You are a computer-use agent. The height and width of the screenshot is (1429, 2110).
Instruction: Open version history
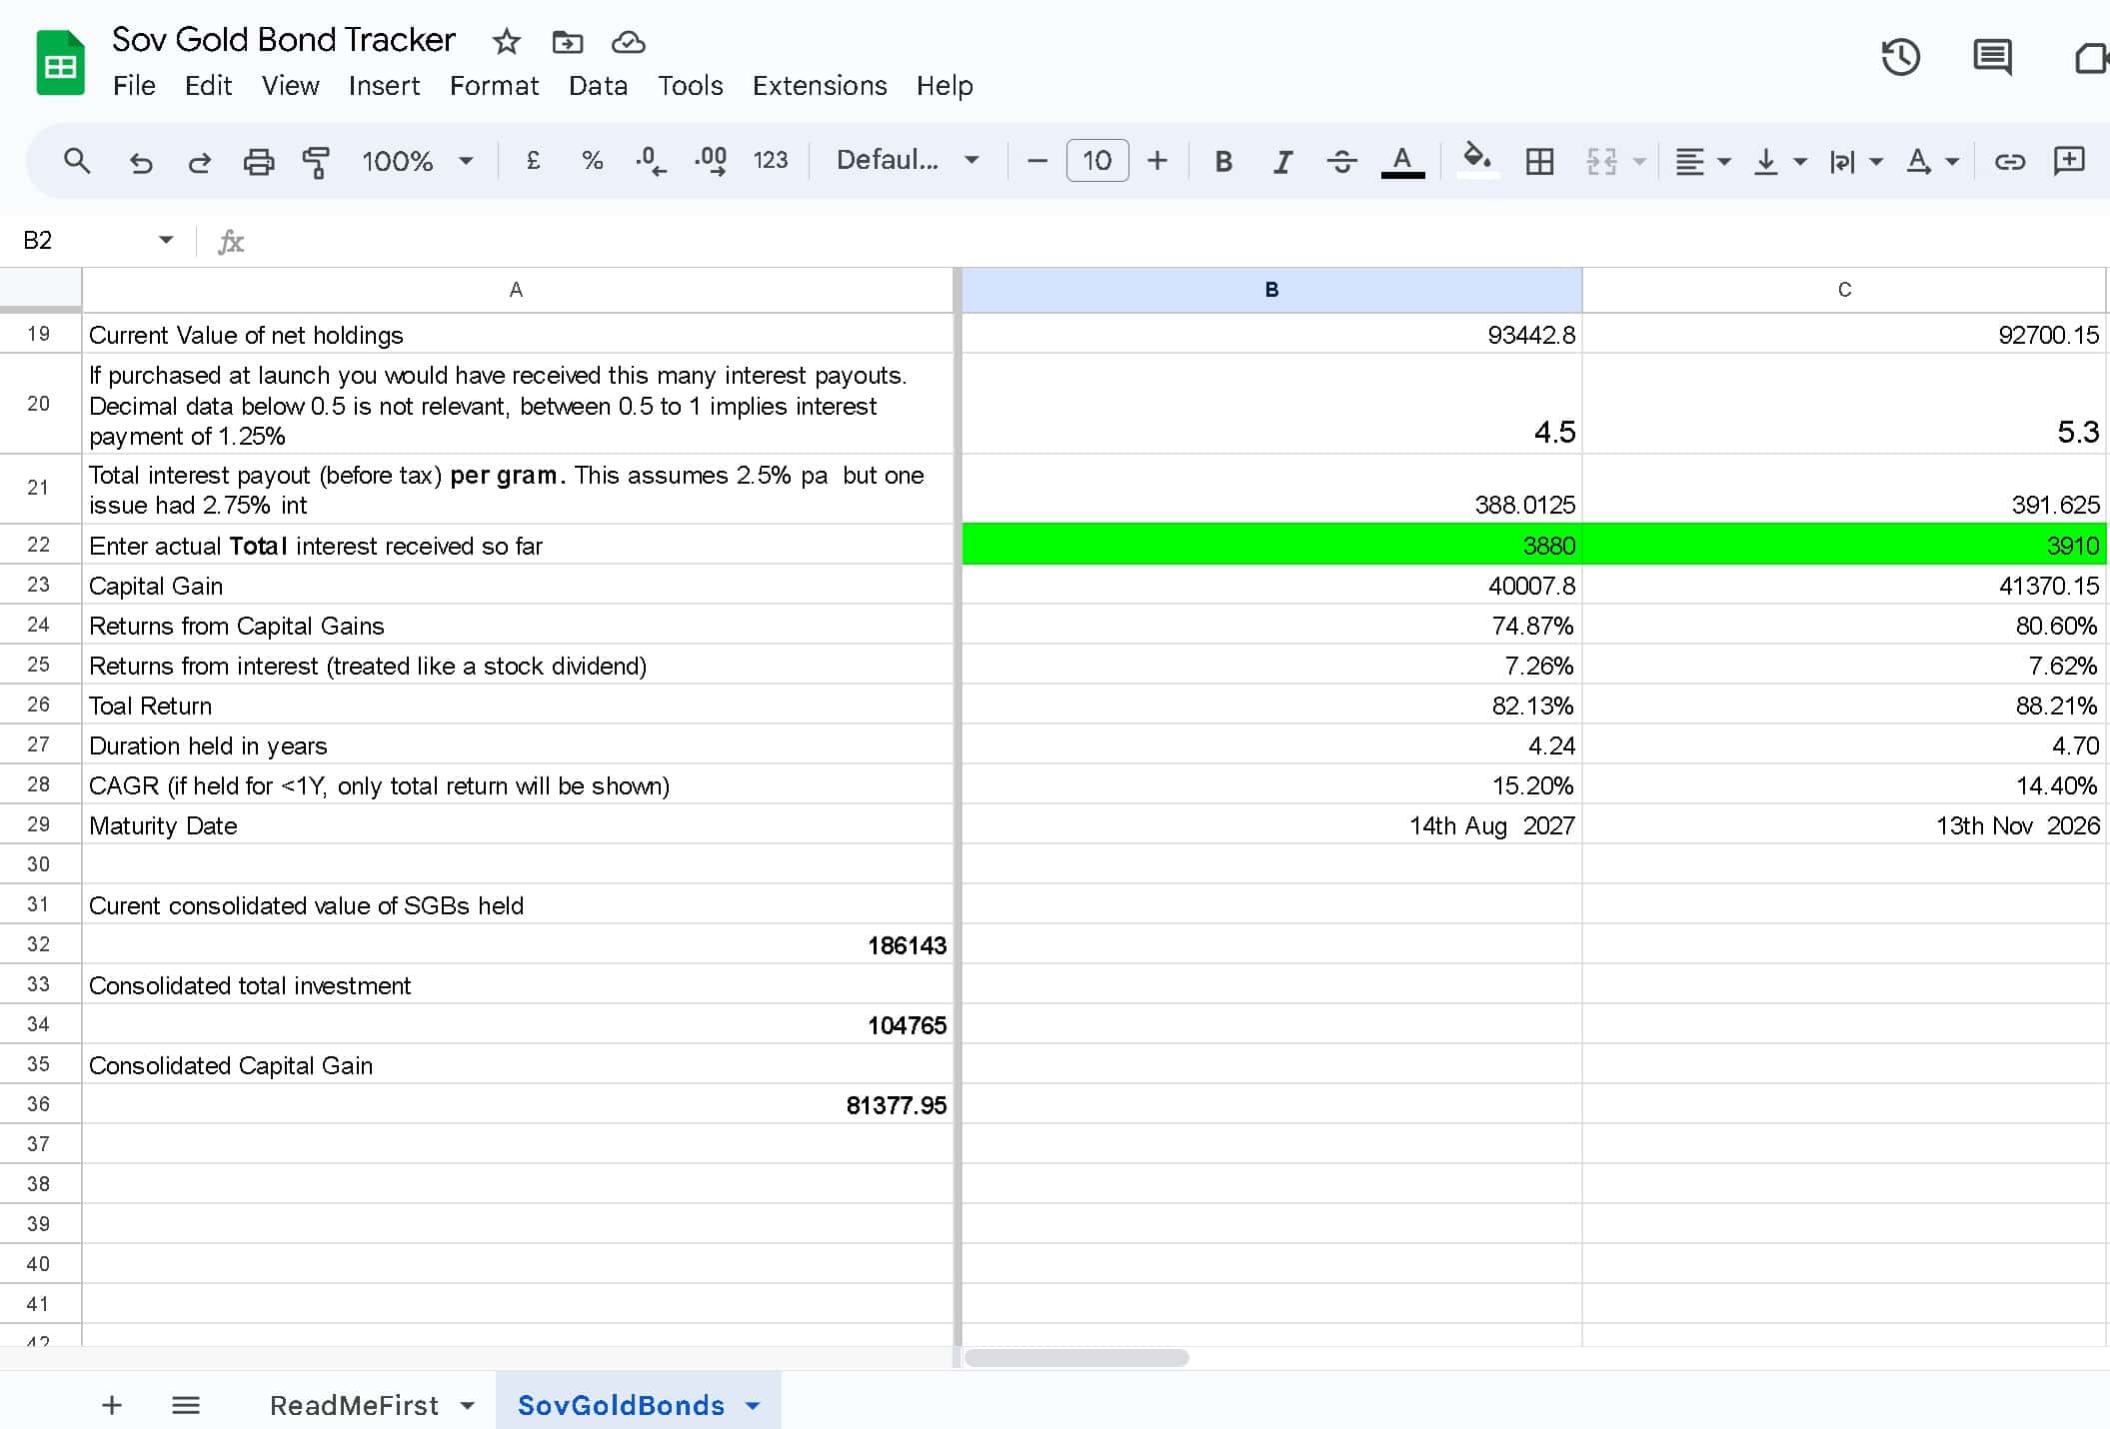coord(1901,58)
